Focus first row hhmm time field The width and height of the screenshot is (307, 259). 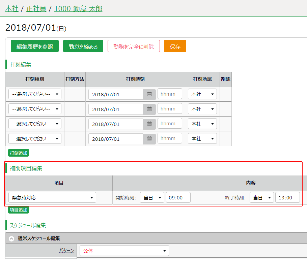coord(170,94)
